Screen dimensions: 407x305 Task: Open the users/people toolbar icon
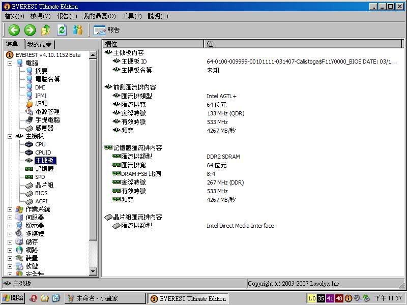pyautogui.click(x=78, y=30)
